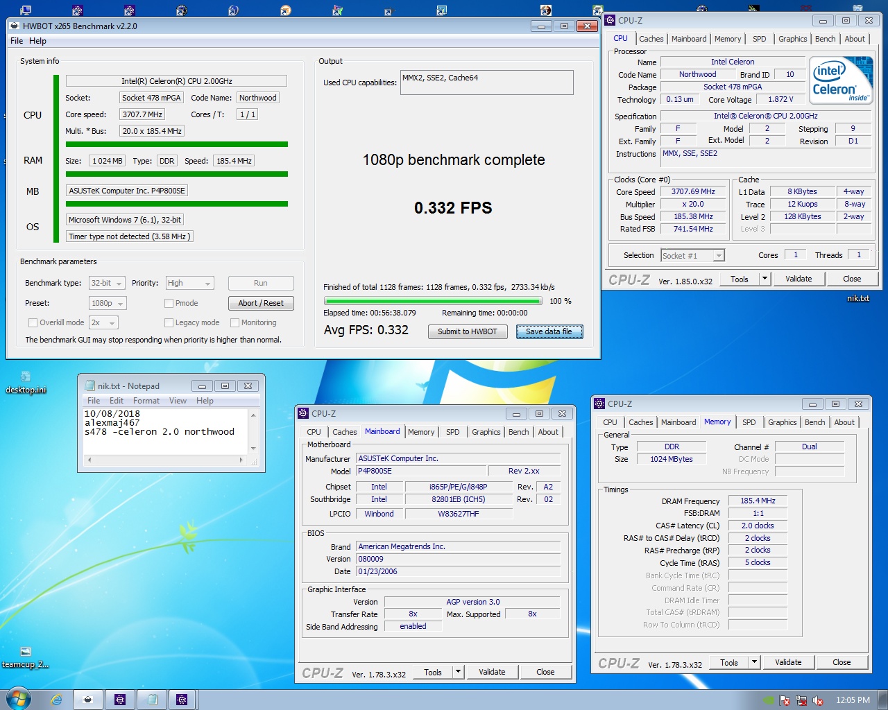The image size is (888, 710).
Task: Open Notepad View menu
Action: (x=178, y=401)
